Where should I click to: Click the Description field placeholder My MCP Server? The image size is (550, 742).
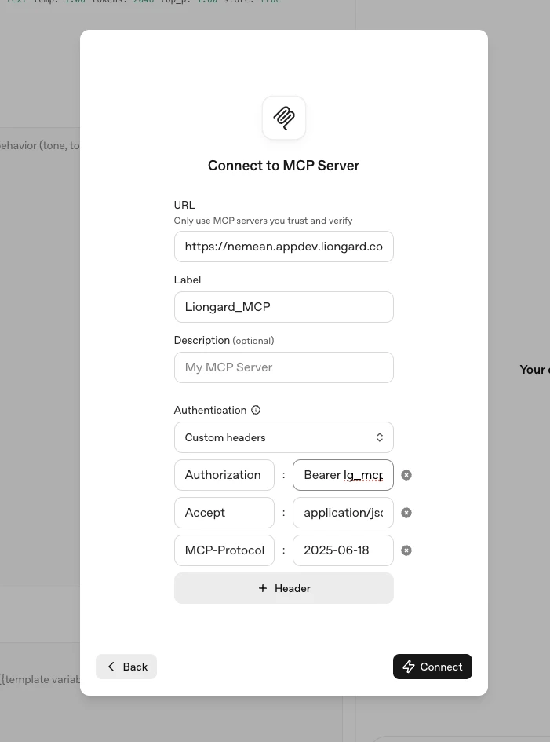coord(284,367)
